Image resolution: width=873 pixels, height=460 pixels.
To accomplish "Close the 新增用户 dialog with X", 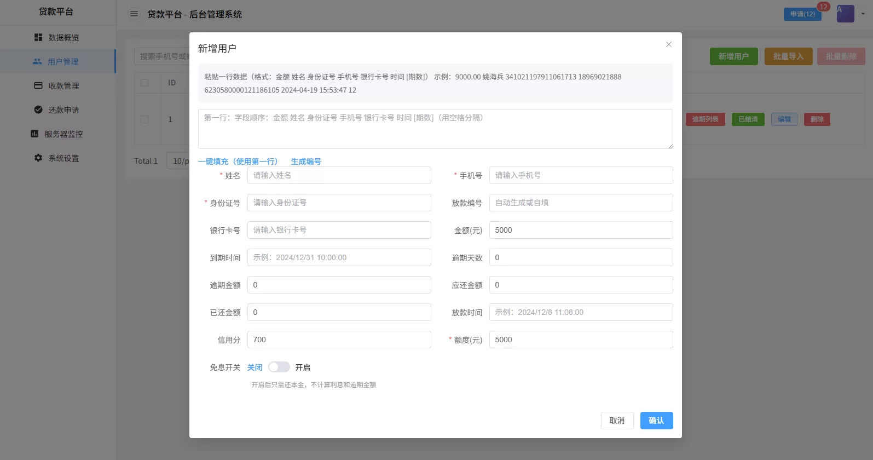I will [668, 44].
